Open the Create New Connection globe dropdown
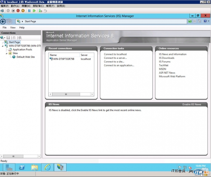This screenshot has height=177, width=211. tap(3, 38)
